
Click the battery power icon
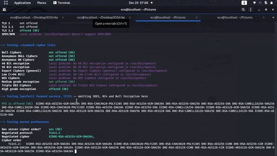click(x=271, y=3)
